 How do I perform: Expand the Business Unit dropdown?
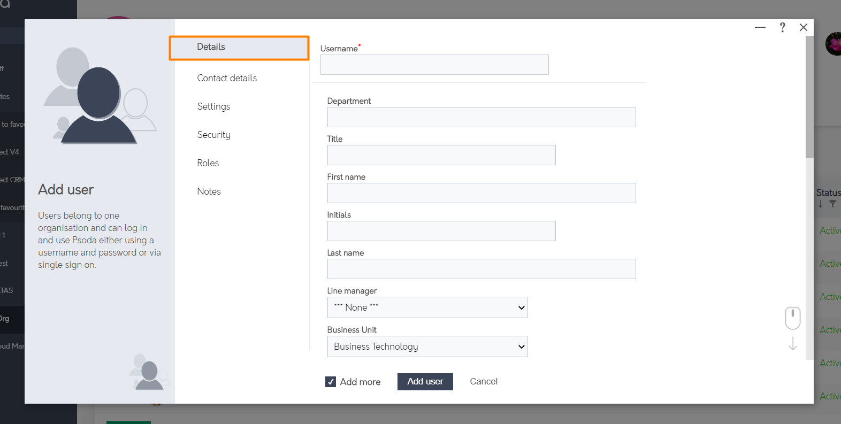tap(427, 346)
